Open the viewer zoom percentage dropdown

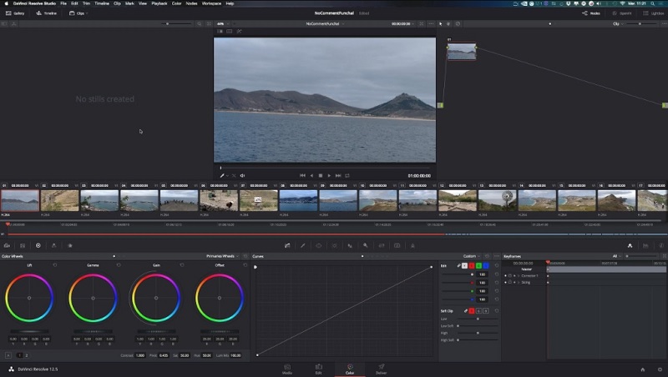pyautogui.click(x=223, y=24)
